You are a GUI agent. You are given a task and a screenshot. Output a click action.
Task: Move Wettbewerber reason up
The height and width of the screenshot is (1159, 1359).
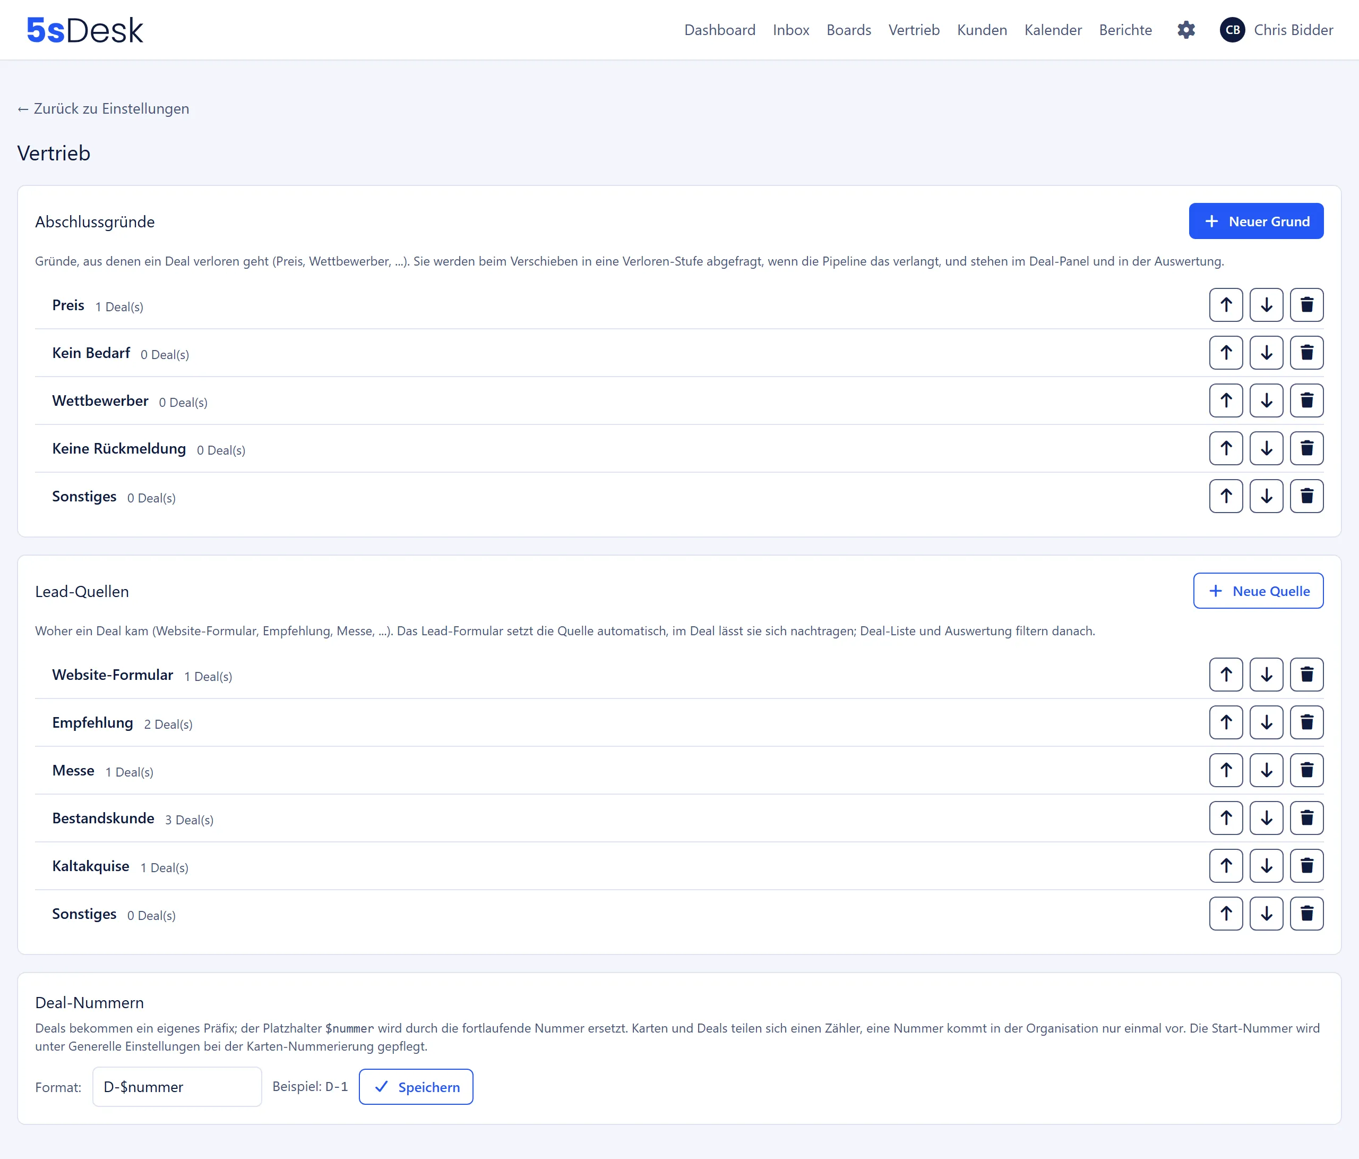click(x=1226, y=401)
